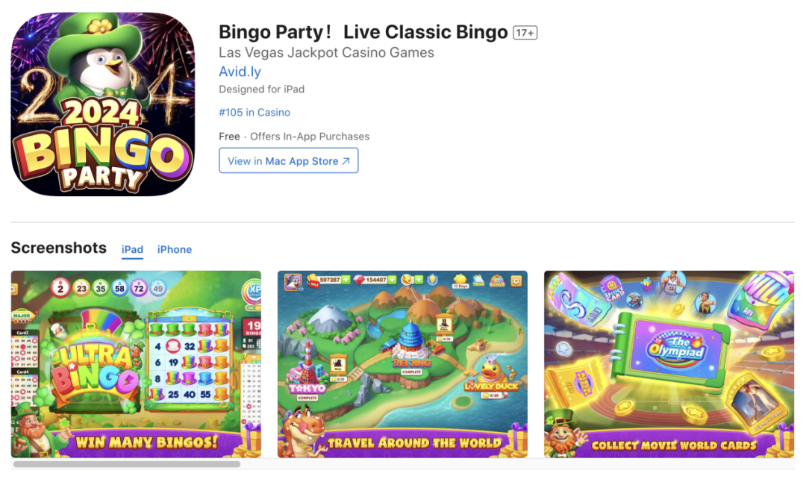Viewport: 806px width, 479px height.
Task: Click the settings gear icon in map screenshot
Action: pyautogui.click(x=516, y=281)
